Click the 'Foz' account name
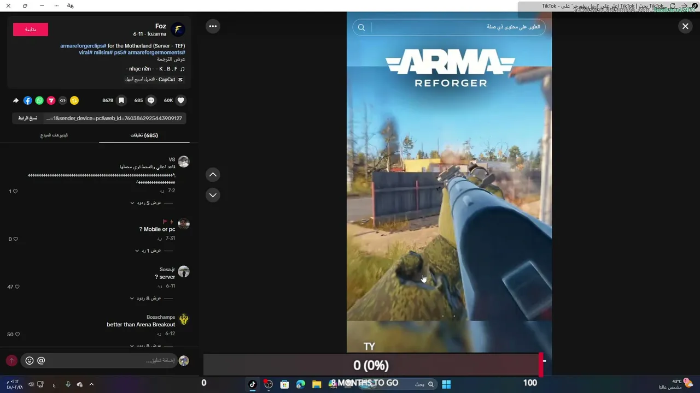The image size is (700, 393). [x=161, y=26]
